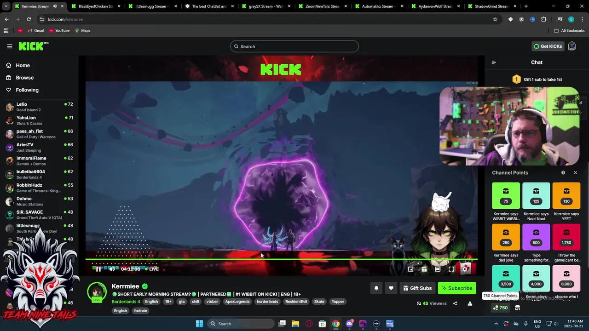Report the stream warning icon
The width and height of the screenshot is (589, 331).
[x=470, y=303]
